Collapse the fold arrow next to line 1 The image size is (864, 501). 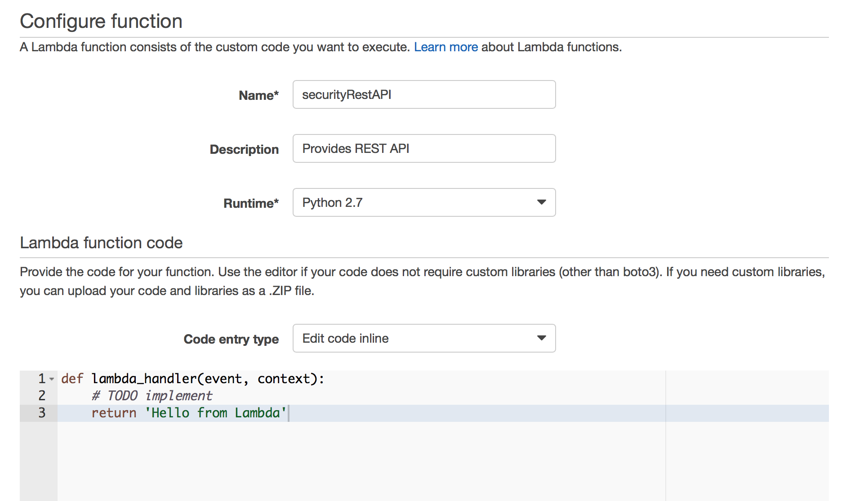coord(52,379)
